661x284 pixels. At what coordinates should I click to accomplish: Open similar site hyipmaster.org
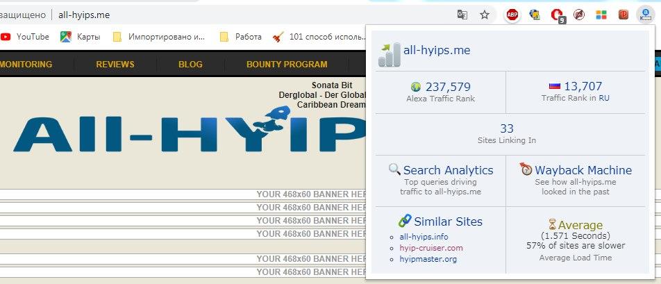tap(428, 259)
